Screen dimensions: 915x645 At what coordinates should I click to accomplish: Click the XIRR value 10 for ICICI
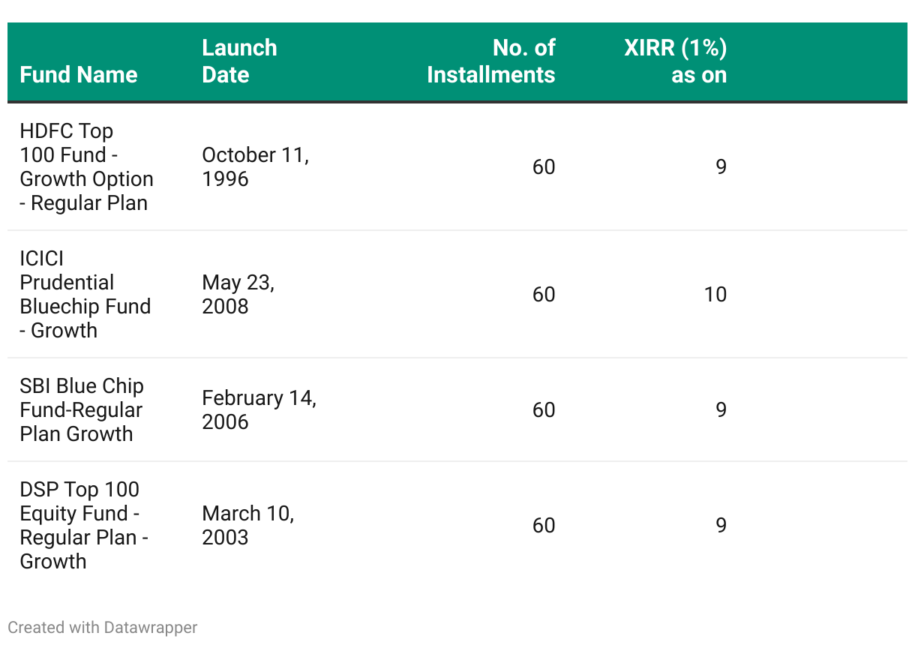click(x=715, y=294)
